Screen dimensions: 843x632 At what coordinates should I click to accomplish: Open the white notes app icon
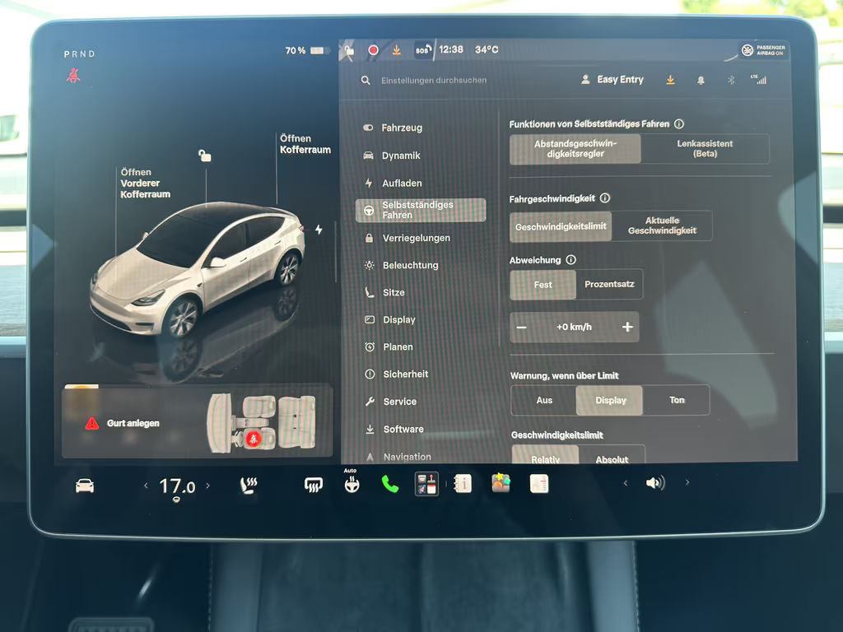click(x=538, y=483)
